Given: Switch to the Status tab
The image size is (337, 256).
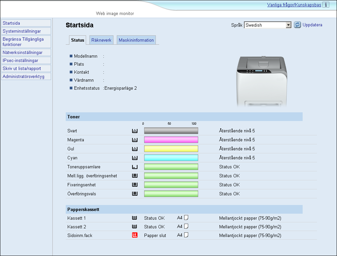Looking at the screenshot, I should tap(78, 40).
